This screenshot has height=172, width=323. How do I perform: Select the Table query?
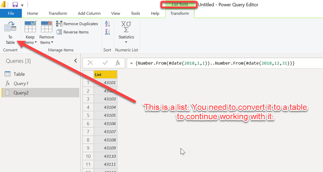[x=40, y=74]
